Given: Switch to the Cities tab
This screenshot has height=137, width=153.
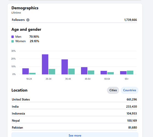Looking at the screenshot, I should (x=113, y=90).
